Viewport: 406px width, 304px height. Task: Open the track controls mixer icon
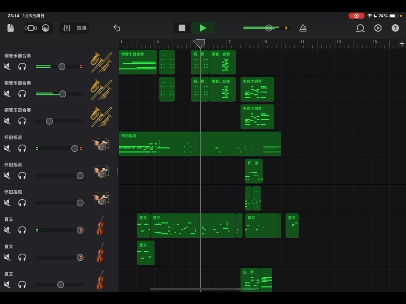(67, 28)
